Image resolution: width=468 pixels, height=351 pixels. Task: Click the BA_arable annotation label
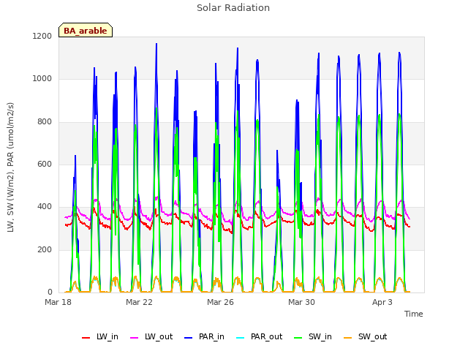[x=86, y=31]
